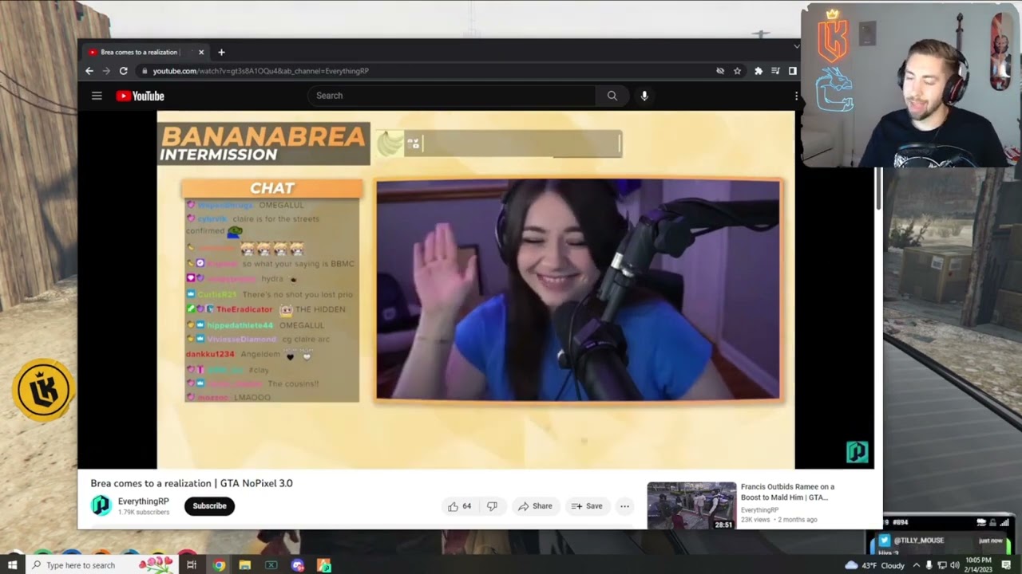Open the orange taskbar app with green badge
Screen dimensions: 1022x574
click(x=324, y=565)
